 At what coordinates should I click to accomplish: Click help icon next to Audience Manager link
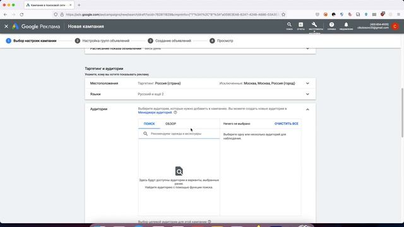175,112
